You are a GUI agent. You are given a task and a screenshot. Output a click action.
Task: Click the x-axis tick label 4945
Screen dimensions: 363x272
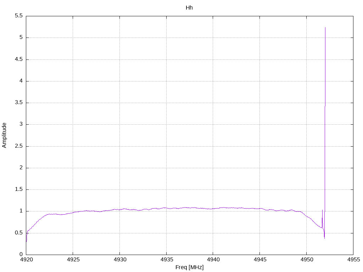click(260, 260)
